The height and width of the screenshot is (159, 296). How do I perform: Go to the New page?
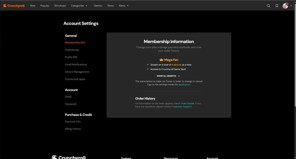click(x=32, y=6)
